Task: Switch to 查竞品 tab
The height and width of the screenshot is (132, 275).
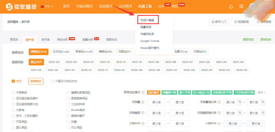Action: (x=14, y=40)
